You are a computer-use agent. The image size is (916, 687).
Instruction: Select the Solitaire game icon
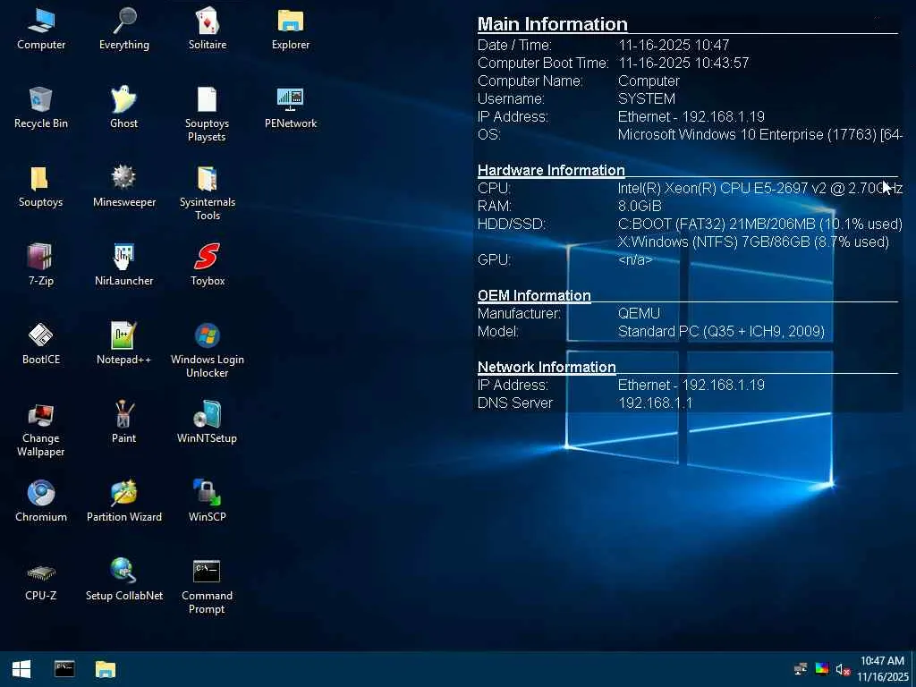[208, 30]
